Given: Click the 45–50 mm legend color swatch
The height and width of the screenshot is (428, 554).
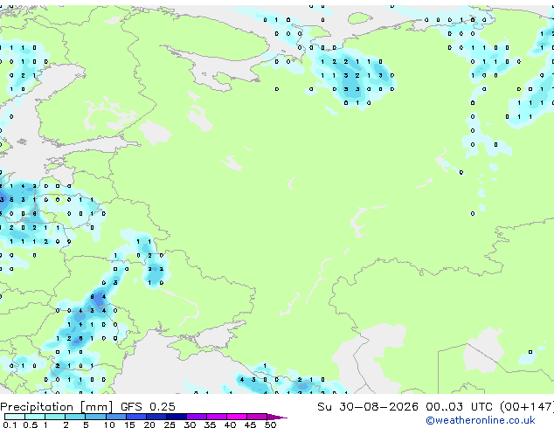Looking at the screenshot, I should pyautogui.click(x=257, y=417).
